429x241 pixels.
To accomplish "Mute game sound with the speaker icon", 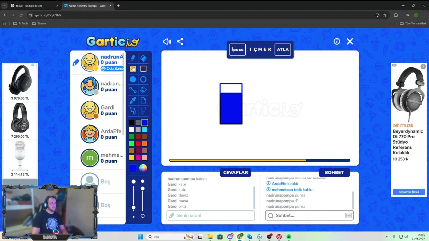I will [167, 42].
